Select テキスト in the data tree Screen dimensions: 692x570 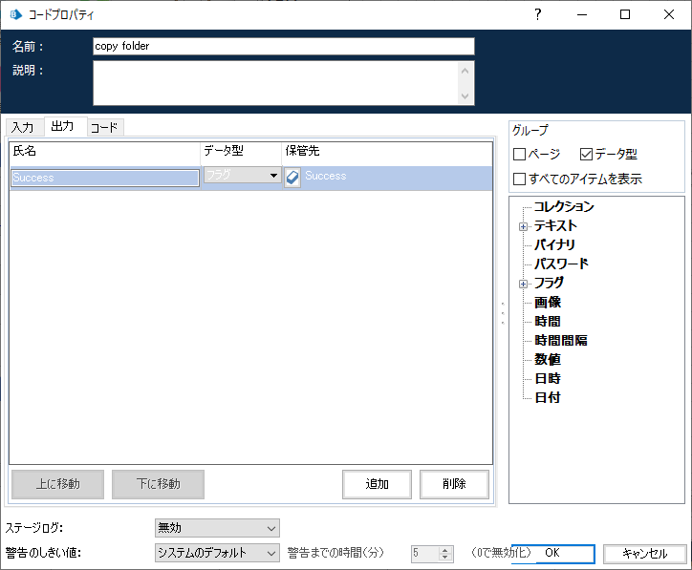tap(555, 225)
